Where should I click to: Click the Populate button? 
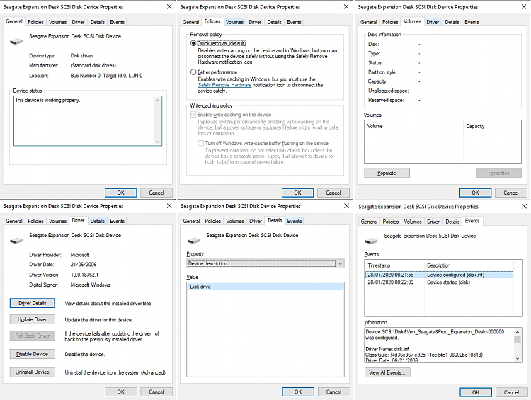pos(387,173)
